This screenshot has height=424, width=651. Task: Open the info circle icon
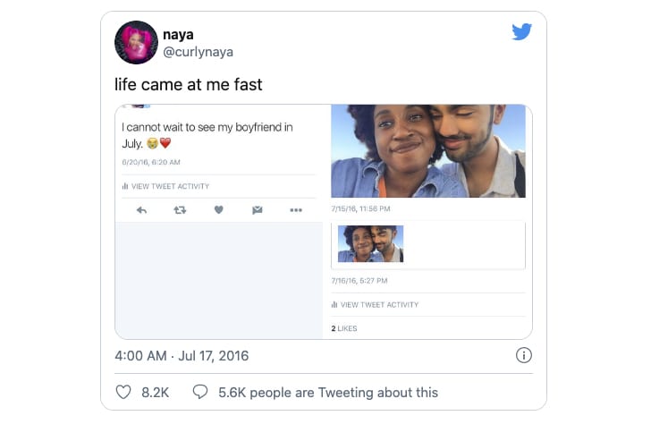pos(523,355)
